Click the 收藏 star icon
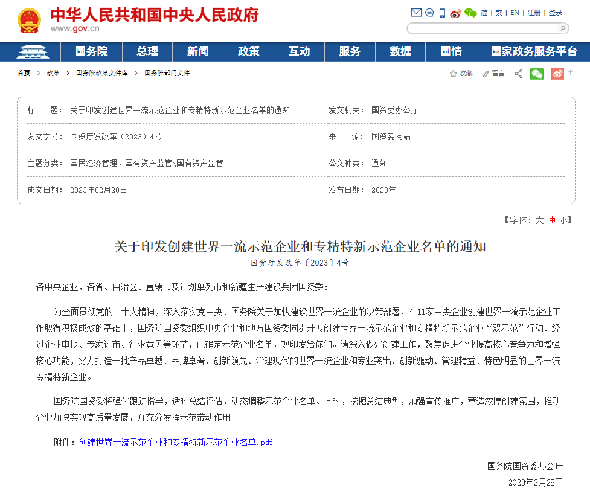 [453, 74]
